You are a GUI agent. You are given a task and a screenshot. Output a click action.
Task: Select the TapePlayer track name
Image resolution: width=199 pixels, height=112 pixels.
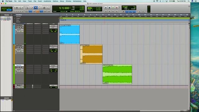click(x=19, y=45)
